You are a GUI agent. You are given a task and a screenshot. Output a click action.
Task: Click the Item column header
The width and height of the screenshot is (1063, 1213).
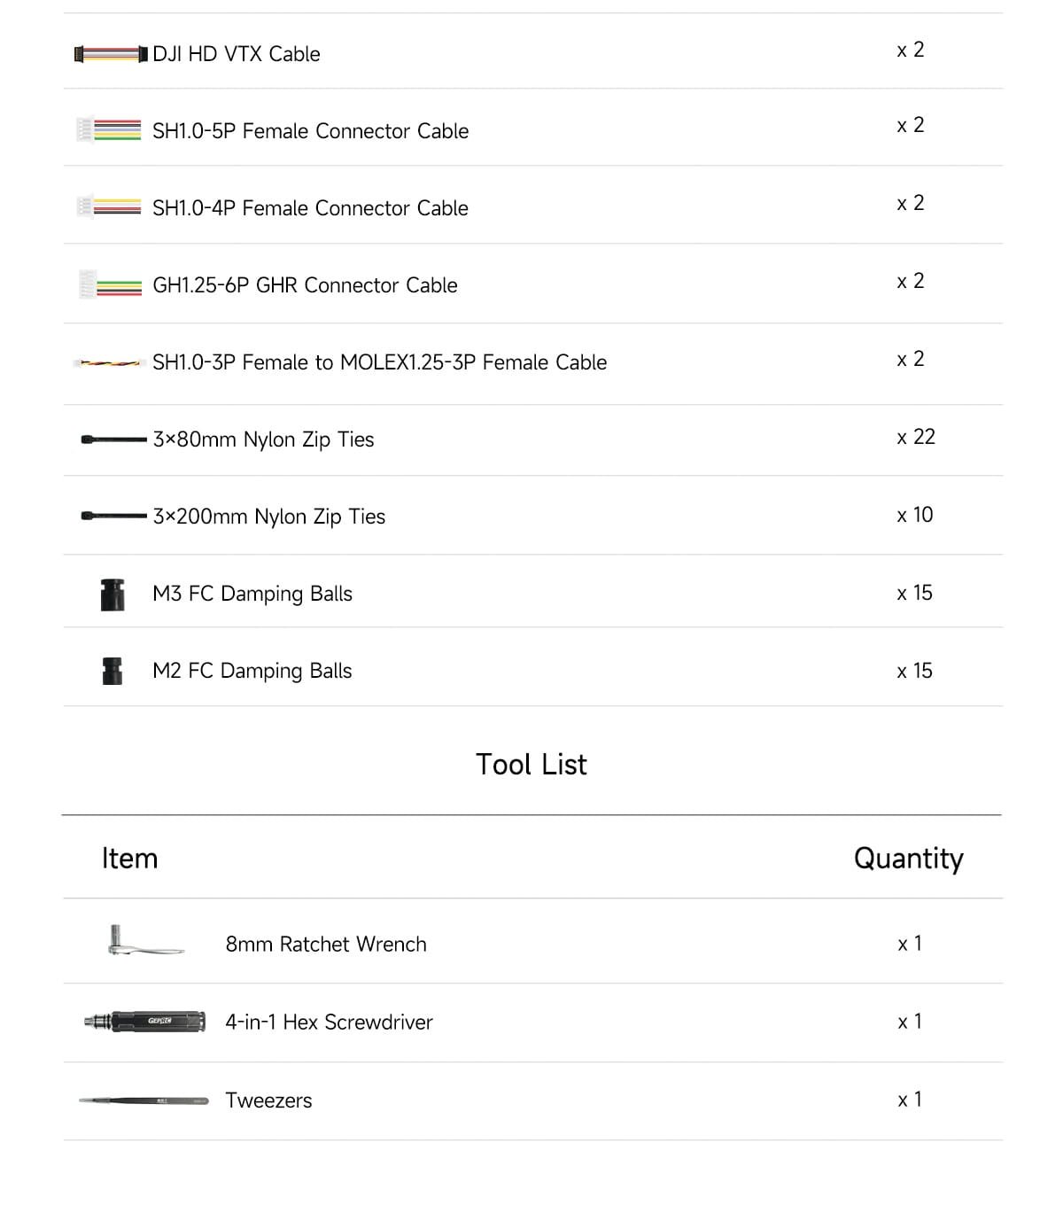(x=129, y=858)
